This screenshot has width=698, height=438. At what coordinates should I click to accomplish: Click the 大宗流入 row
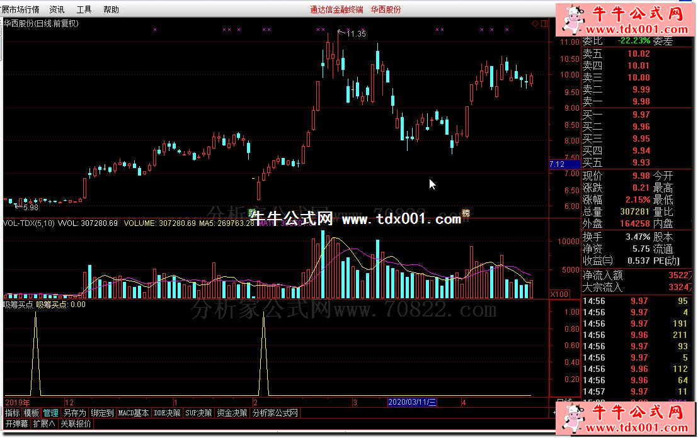(x=638, y=288)
